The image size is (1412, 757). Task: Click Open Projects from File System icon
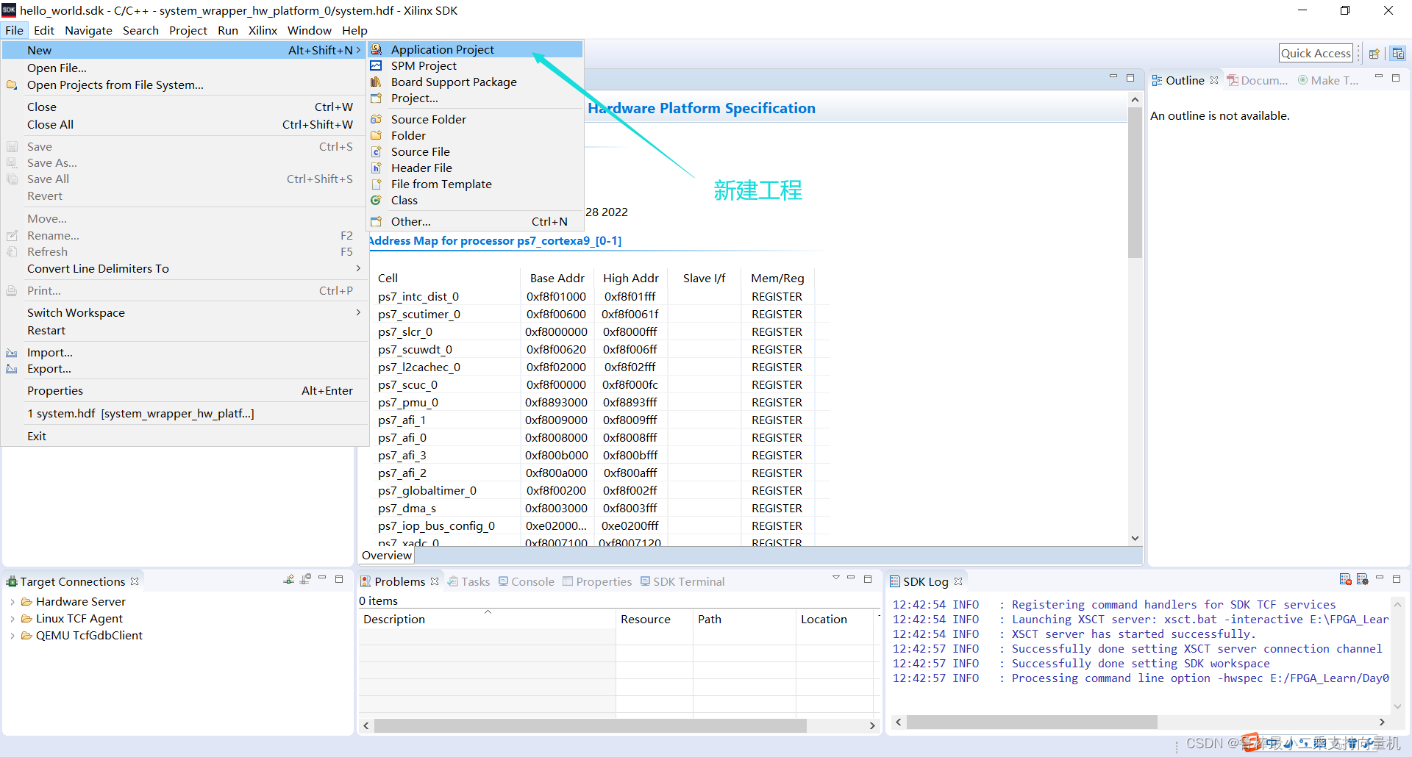pyautogui.click(x=12, y=85)
